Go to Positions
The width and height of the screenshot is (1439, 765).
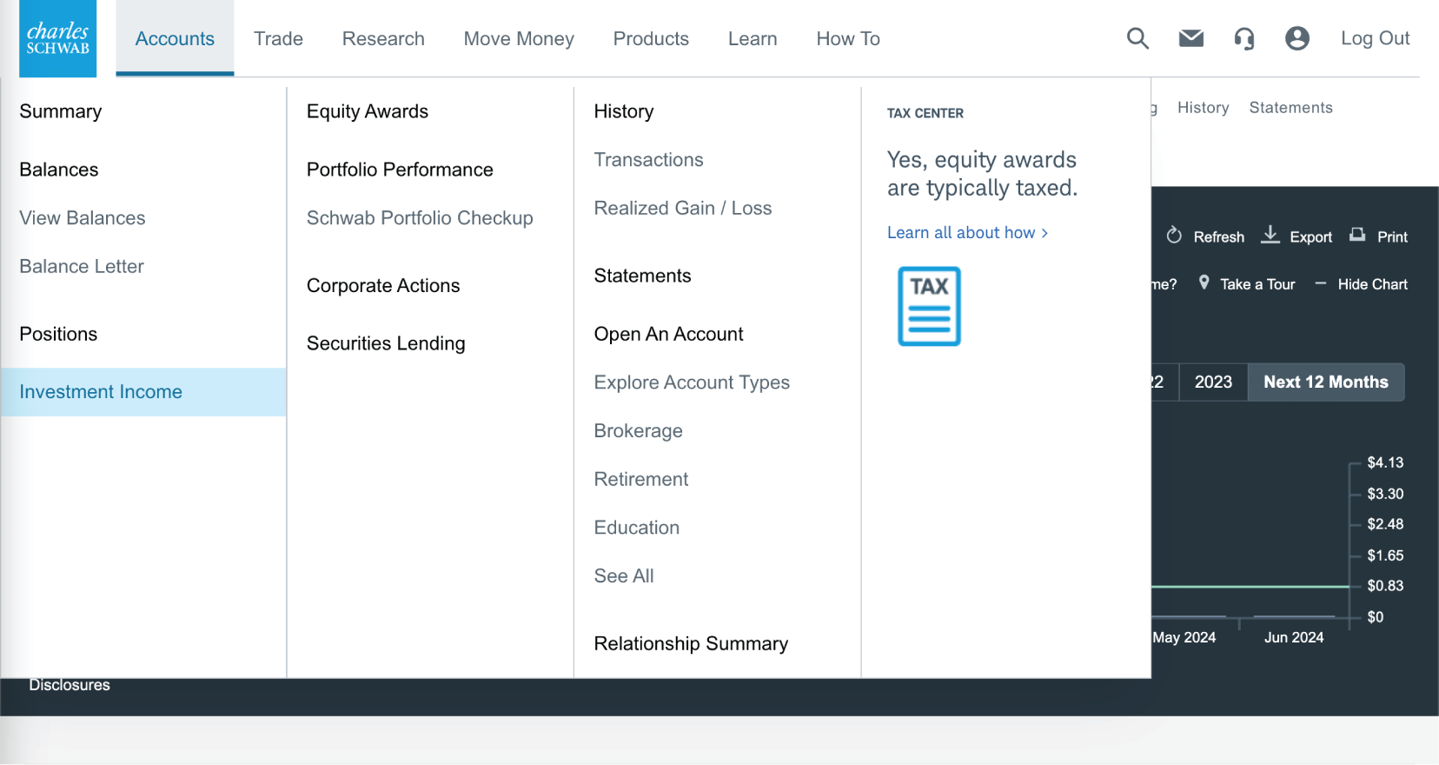pyautogui.click(x=58, y=334)
